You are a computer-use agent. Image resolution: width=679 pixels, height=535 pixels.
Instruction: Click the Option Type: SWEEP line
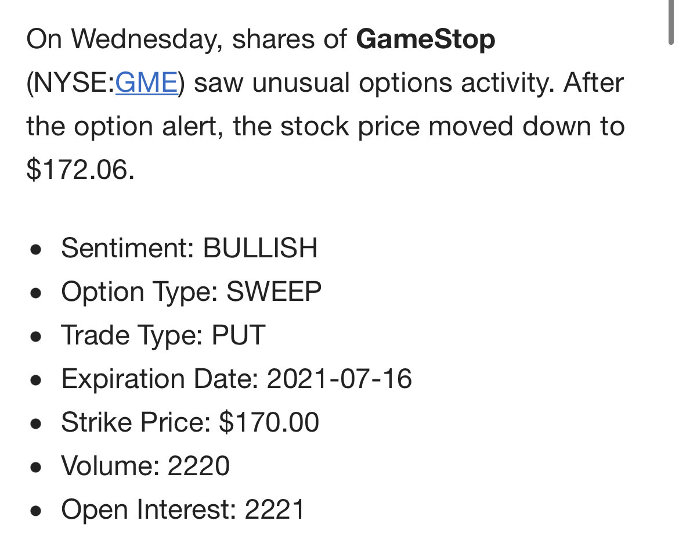[191, 292]
